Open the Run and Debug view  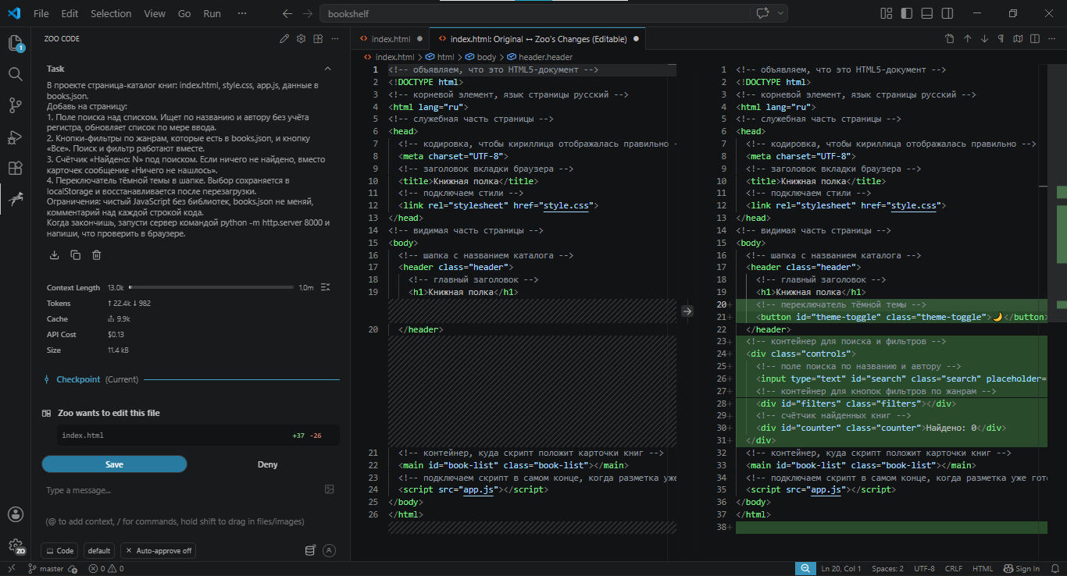(16, 137)
